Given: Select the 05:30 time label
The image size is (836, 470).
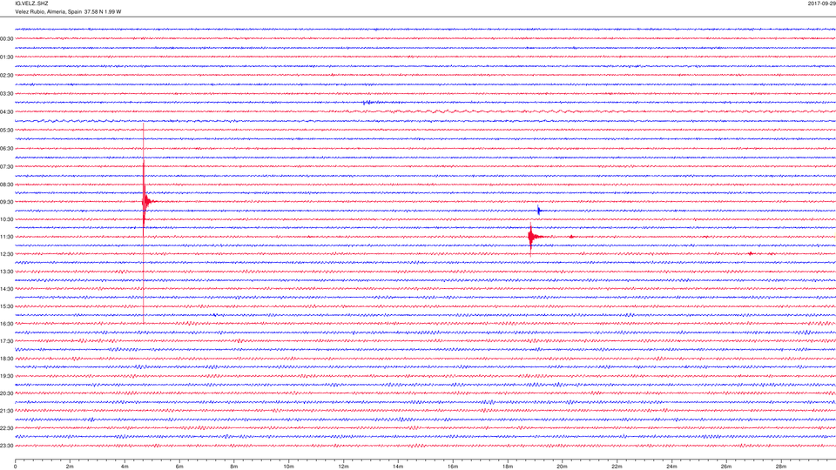Looking at the screenshot, I should pos(7,130).
